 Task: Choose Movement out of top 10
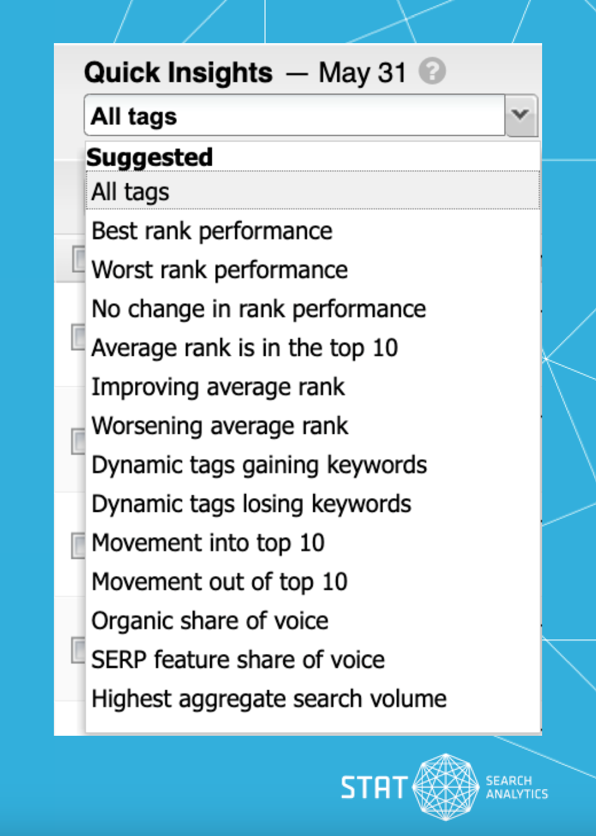(219, 582)
